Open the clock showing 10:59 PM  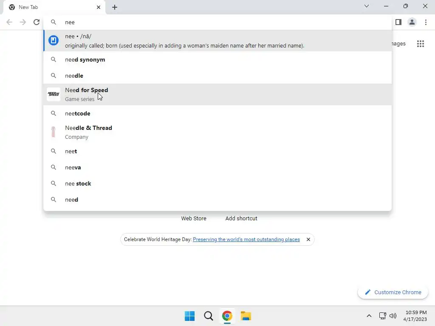(x=415, y=316)
